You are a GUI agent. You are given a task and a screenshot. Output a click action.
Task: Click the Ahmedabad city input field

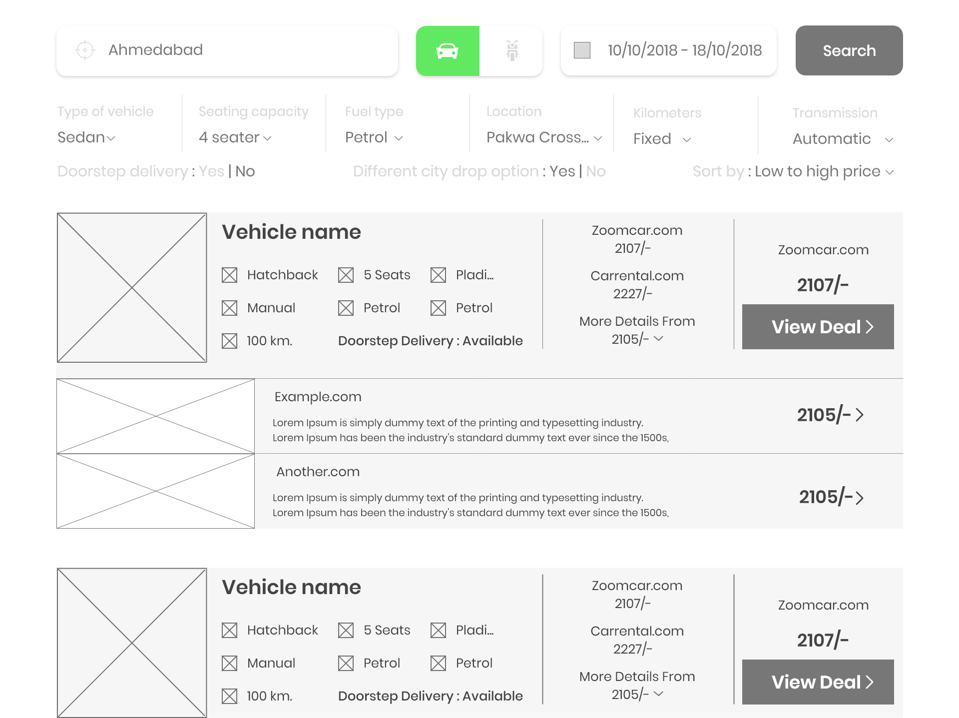point(227,50)
